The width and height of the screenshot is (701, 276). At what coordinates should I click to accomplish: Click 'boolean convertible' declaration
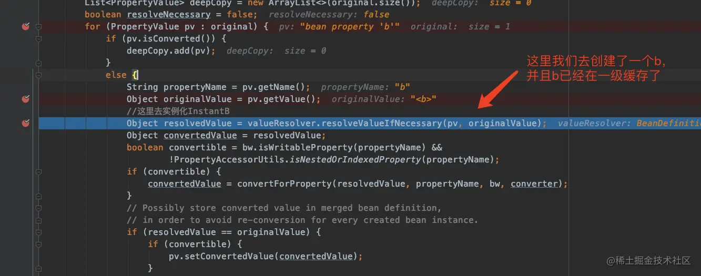click(x=168, y=147)
